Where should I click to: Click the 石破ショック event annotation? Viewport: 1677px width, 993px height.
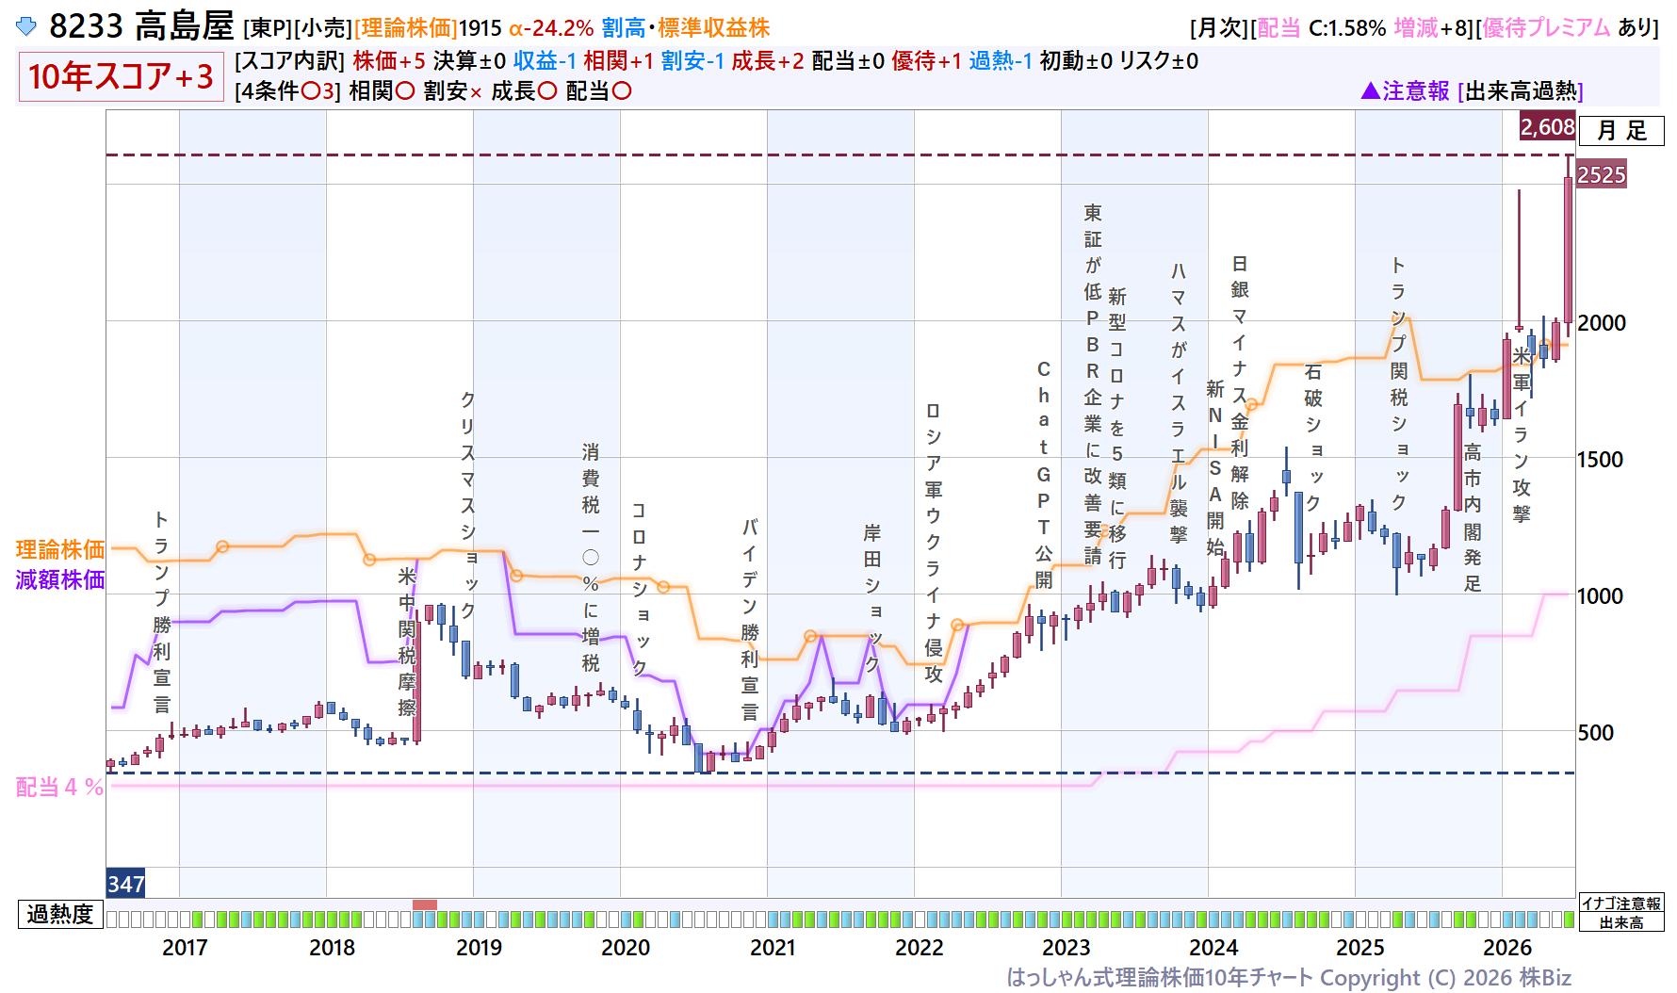[1313, 437]
